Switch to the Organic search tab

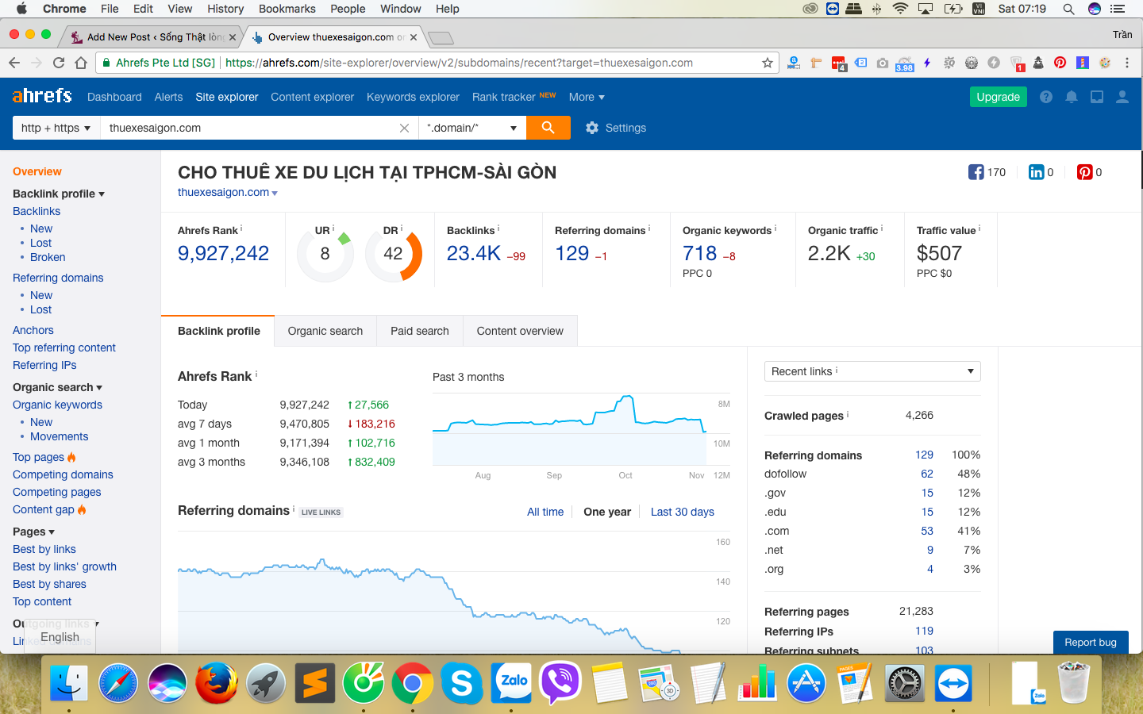(x=325, y=331)
